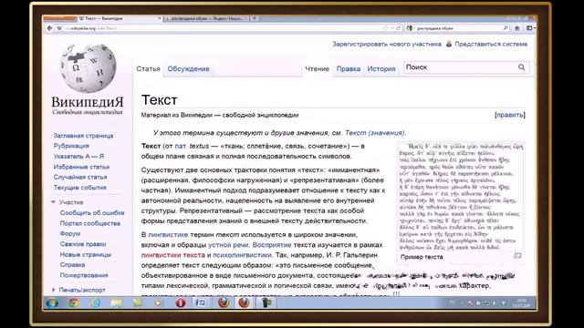Open Справка in the sidebar
This screenshot has width=584, height=328.
click(72, 265)
